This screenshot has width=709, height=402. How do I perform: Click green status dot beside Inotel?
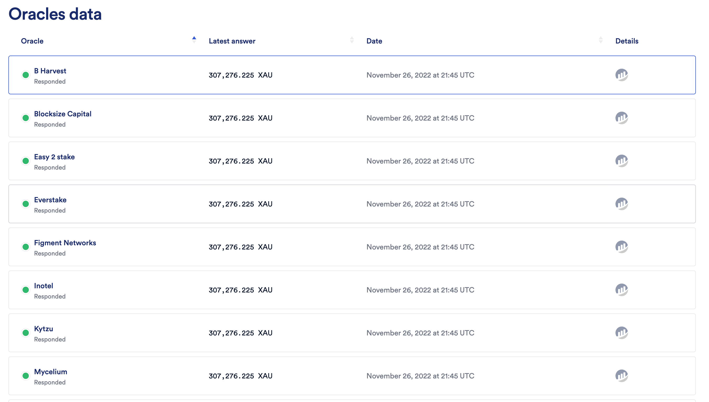coord(26,290)
